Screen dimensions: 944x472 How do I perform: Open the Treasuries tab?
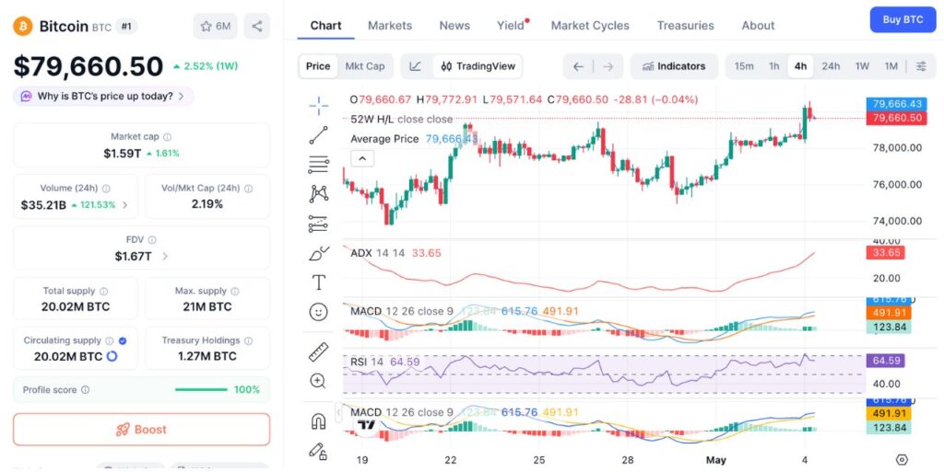point(685,26)
